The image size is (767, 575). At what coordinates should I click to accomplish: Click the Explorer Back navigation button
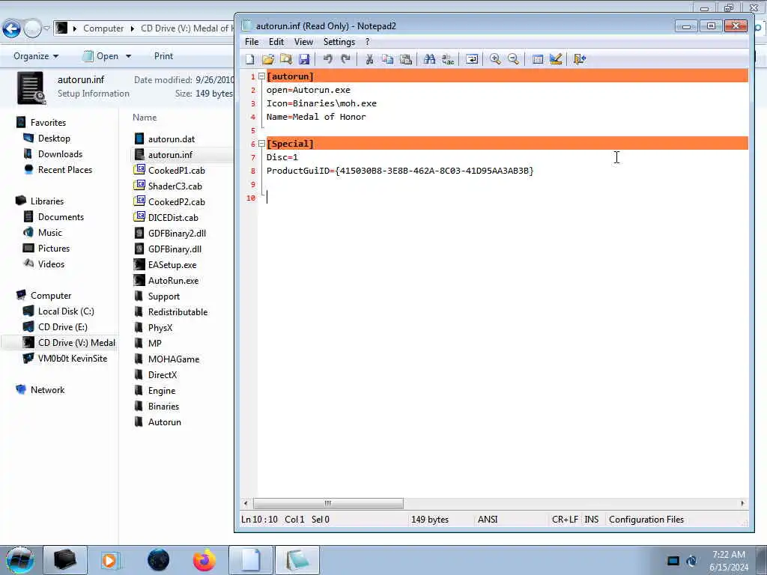12,29
